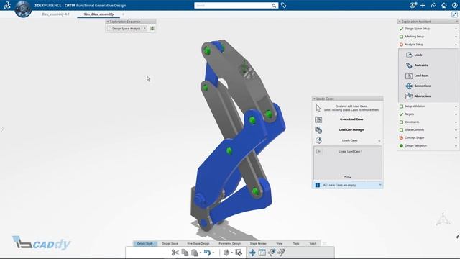Expand the Constraints section arrow
This screenshot has width=460, height=259.
tap(456, 122)
